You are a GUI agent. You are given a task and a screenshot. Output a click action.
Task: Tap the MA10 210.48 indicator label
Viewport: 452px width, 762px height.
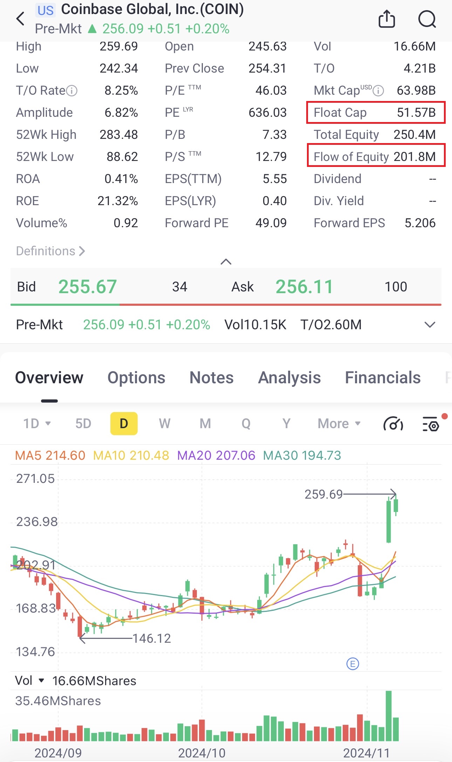click(x=131, y=456)
